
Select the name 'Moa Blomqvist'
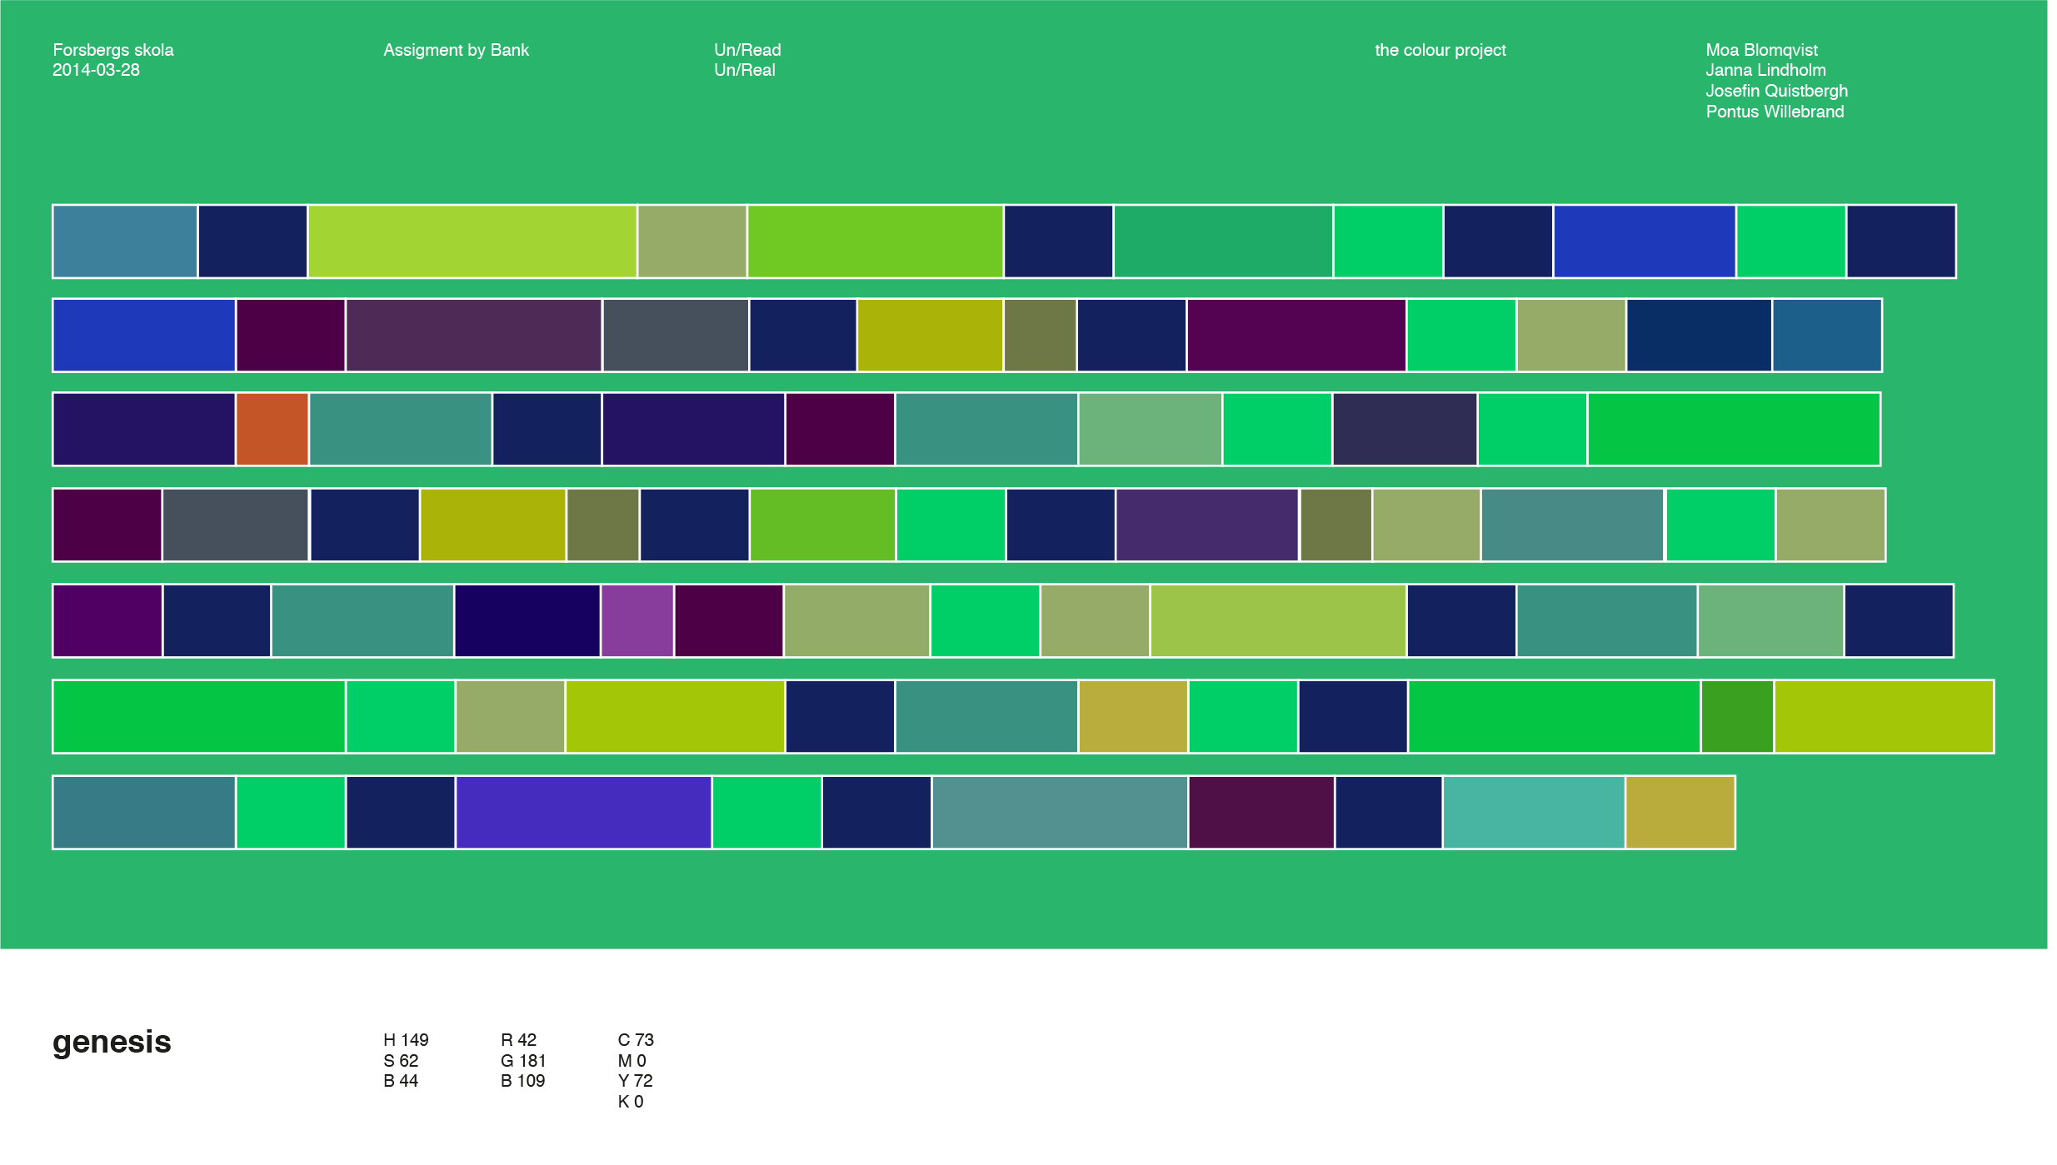(x=1761, y=50)
